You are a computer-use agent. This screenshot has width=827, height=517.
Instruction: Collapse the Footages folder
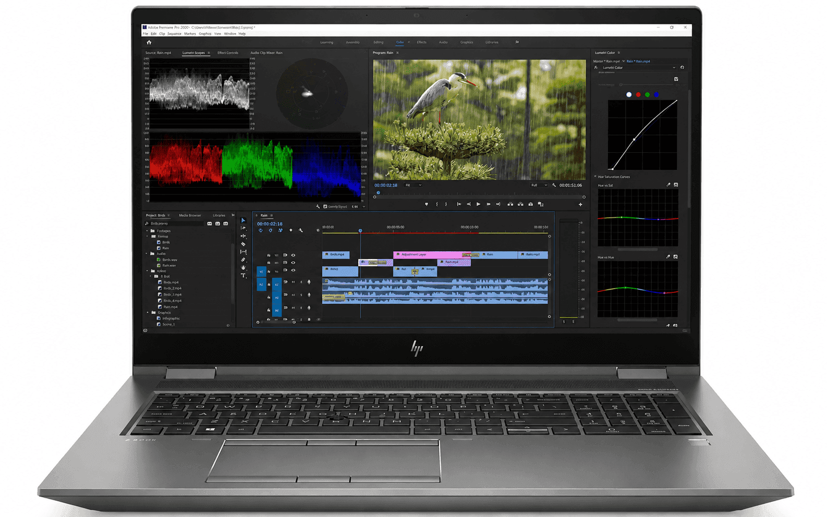(x=147, y=231)
